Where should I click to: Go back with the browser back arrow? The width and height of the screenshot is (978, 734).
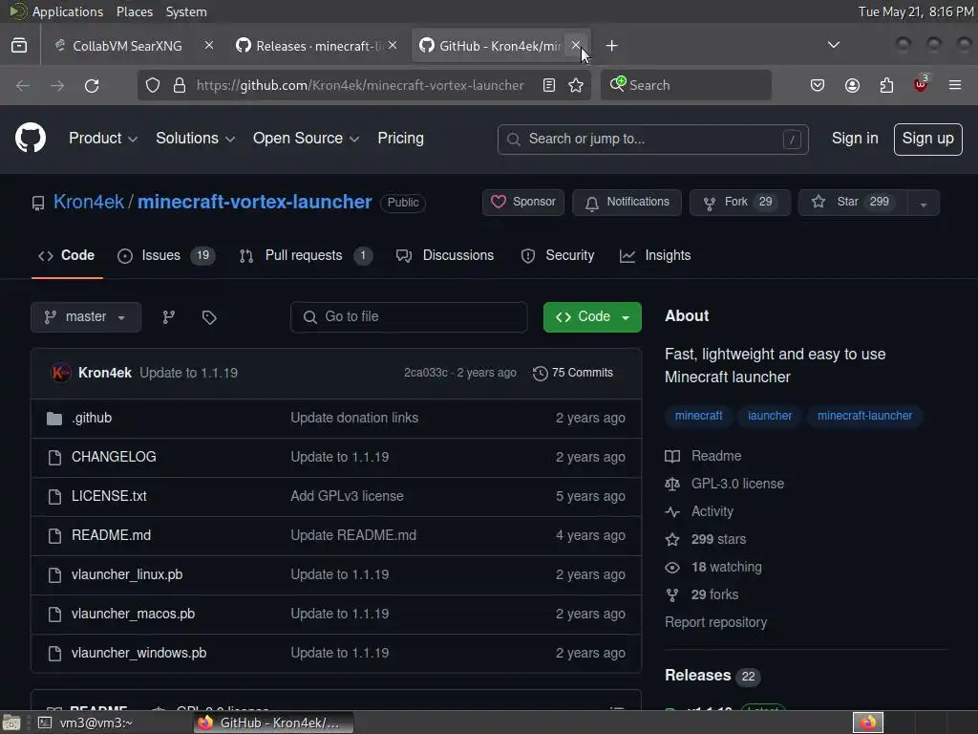tap(23, 85)
